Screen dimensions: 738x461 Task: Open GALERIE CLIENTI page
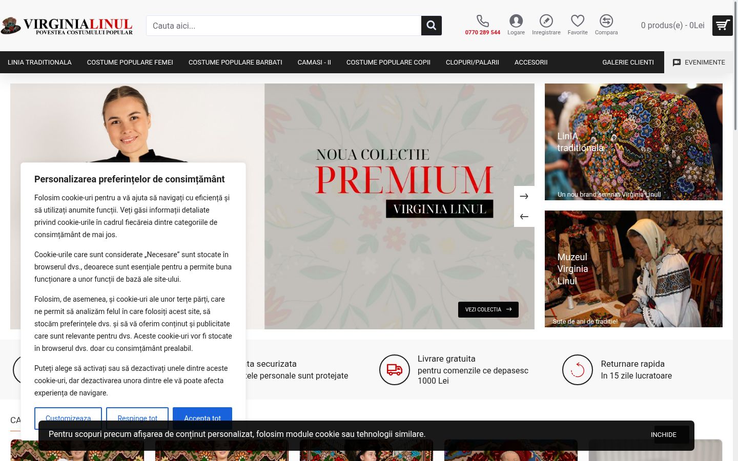(628, 62)
